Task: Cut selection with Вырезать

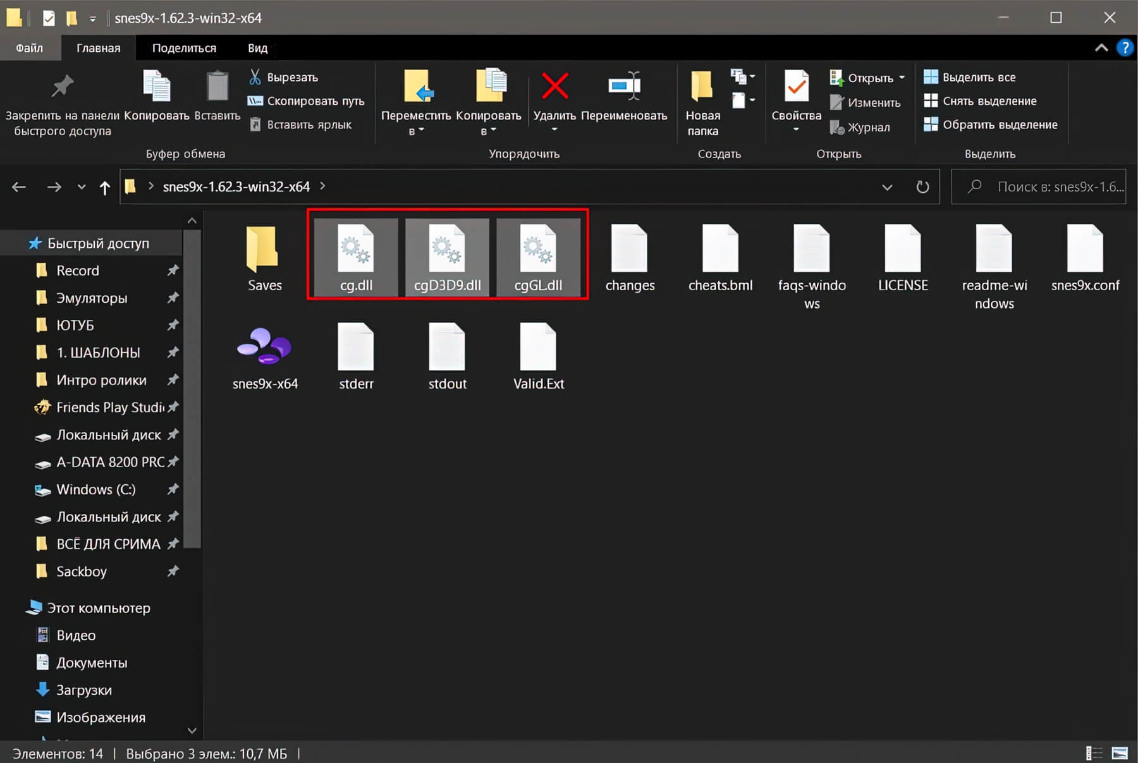Action: 283,77
